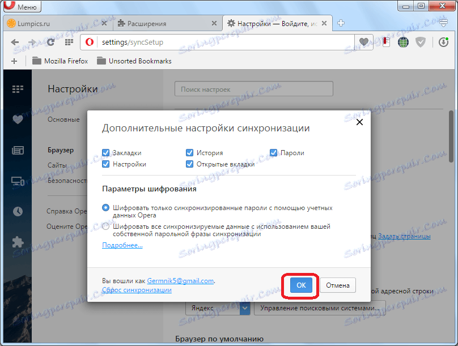This screenshot has width=458, height=346.
Task: Open the Задать страницы link
Action: point(404,236)
